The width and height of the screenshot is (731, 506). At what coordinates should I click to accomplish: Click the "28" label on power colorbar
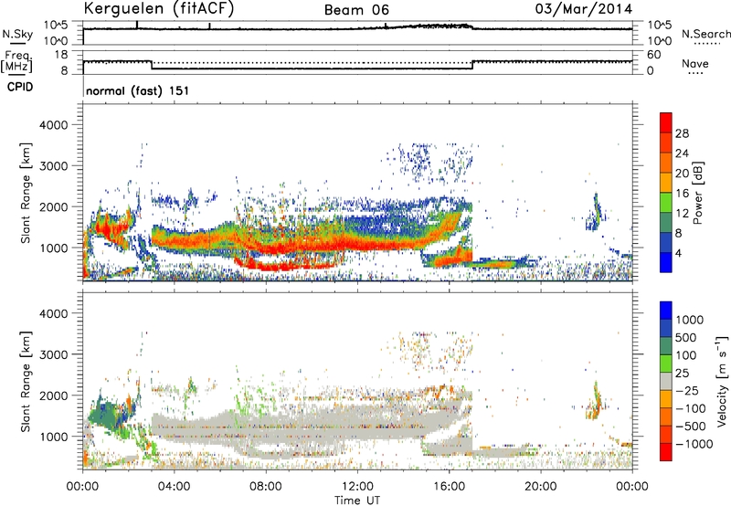(682, 133)
